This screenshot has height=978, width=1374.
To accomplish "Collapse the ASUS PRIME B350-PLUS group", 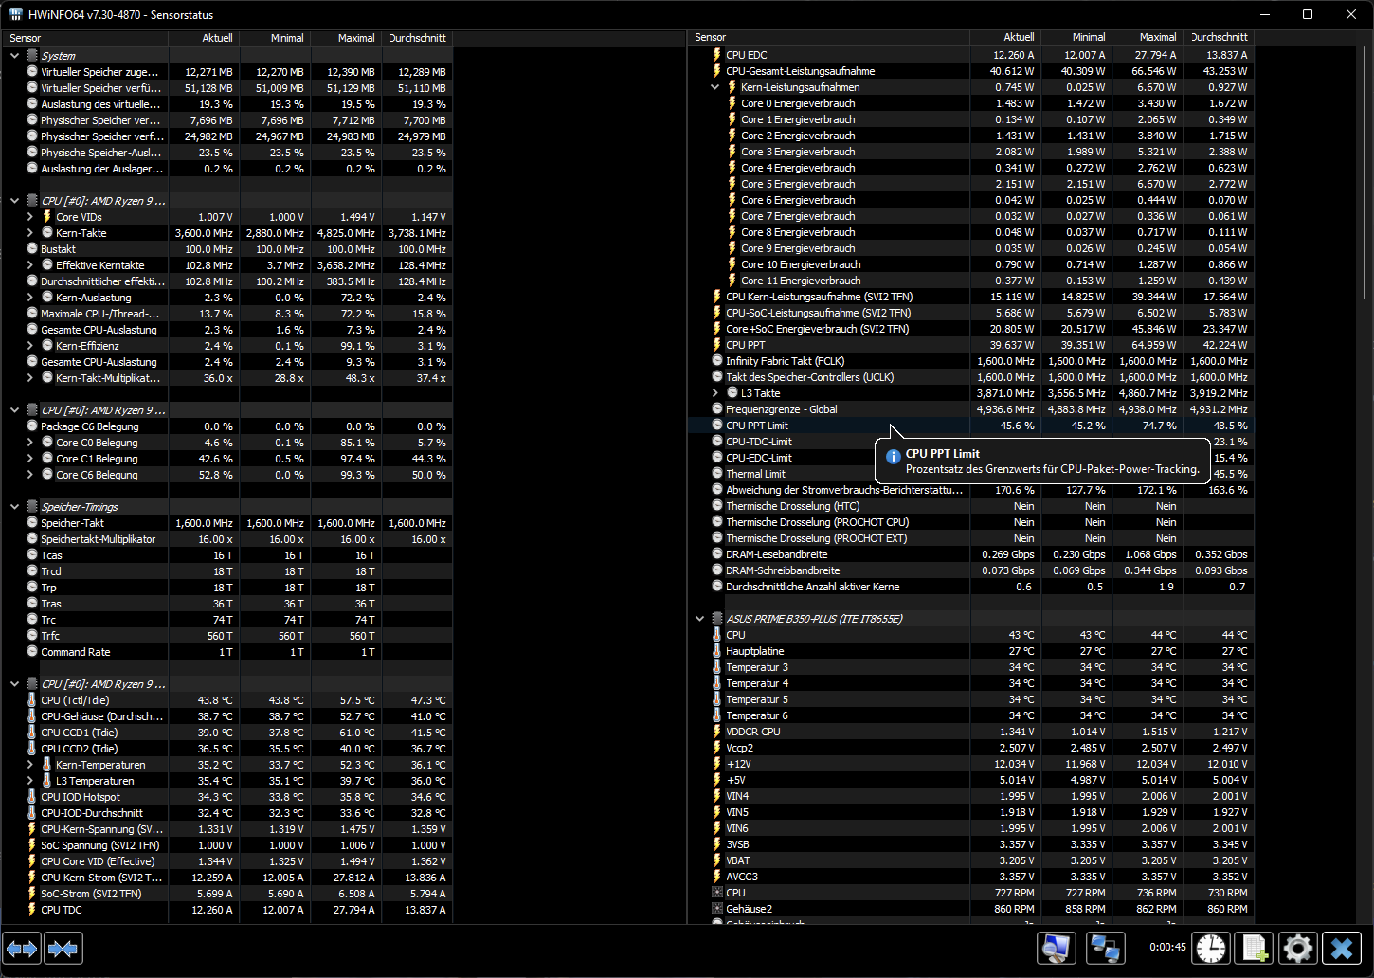I will pos(700,619).
